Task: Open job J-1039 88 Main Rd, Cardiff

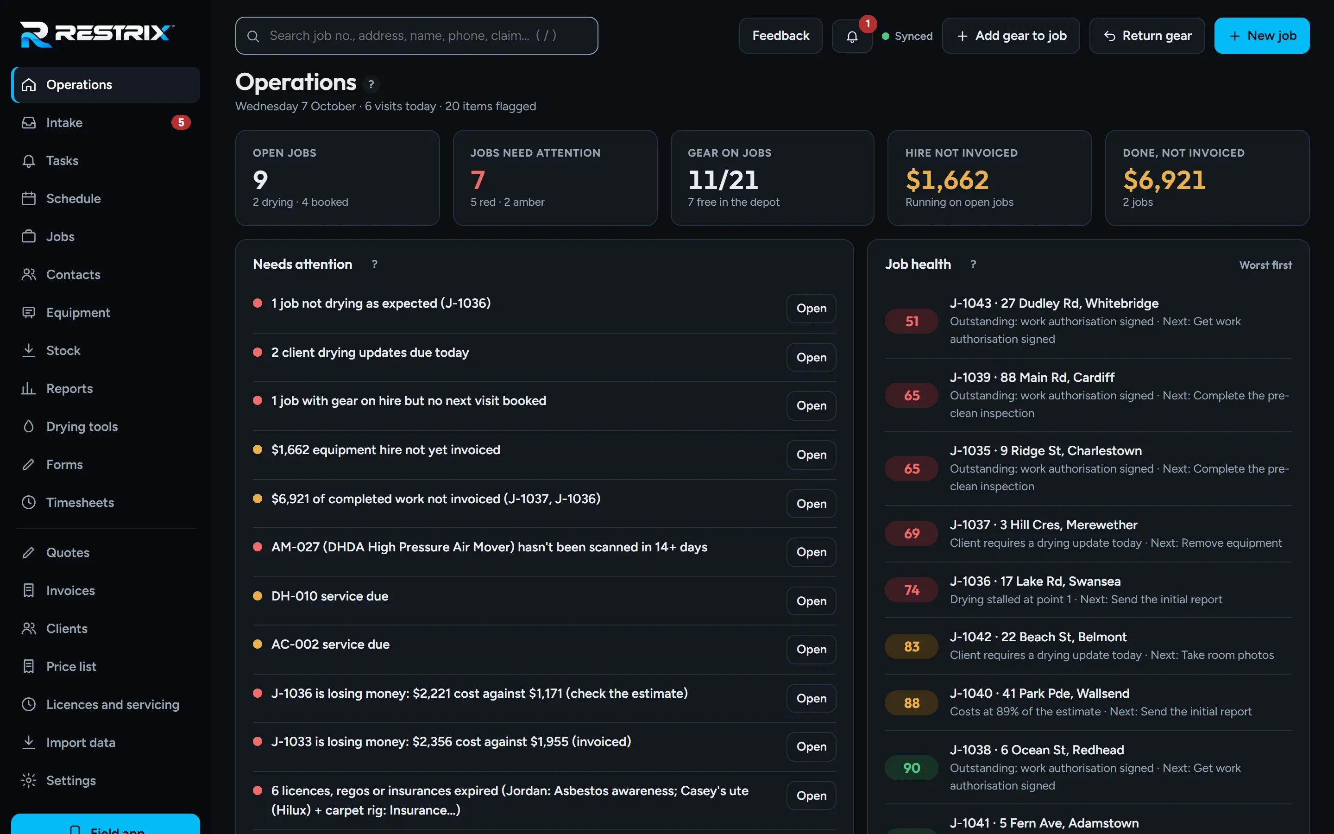Action: click(1088, 395)
